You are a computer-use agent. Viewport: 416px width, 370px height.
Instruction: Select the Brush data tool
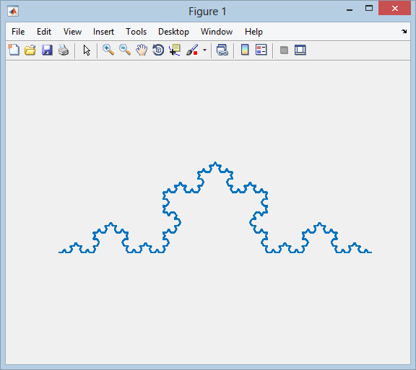tap(192, 50)
